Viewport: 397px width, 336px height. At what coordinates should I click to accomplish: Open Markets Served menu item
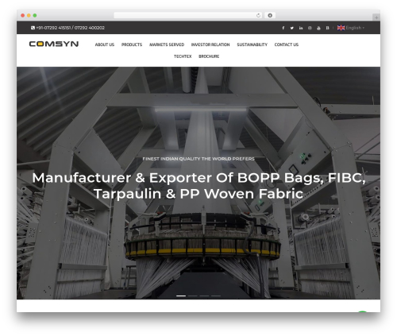point(167,44)
